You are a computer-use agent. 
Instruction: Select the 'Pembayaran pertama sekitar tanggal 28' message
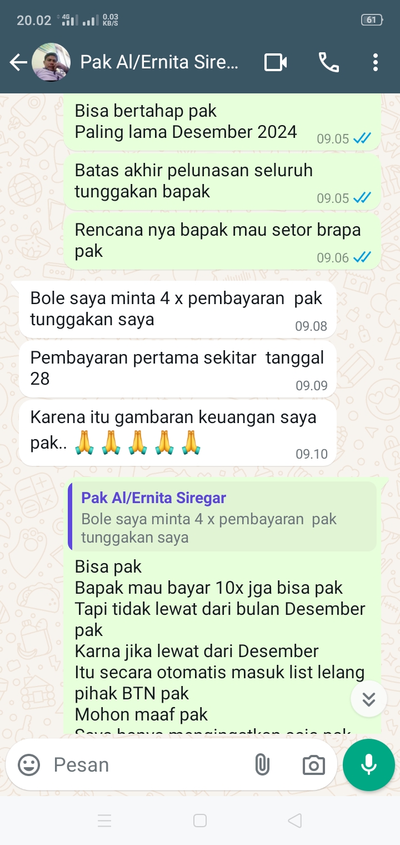178,369
